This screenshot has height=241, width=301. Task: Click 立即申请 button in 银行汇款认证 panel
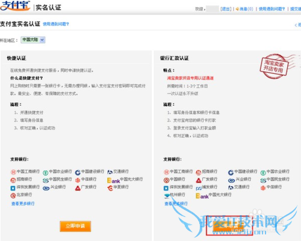[x=229, y=226]
